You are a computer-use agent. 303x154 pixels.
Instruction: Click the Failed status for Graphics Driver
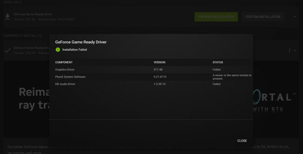tap(216, 70)
